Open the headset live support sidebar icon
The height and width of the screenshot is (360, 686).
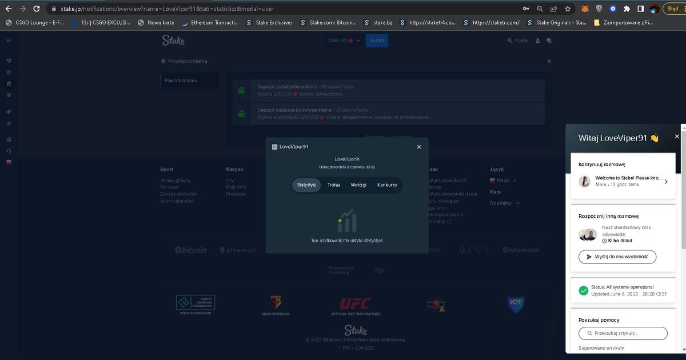tap(9, 151)
